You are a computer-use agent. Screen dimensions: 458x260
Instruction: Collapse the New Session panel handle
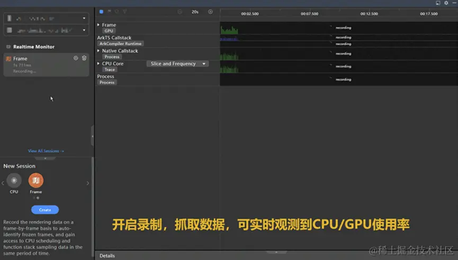(x=46, y=159)
